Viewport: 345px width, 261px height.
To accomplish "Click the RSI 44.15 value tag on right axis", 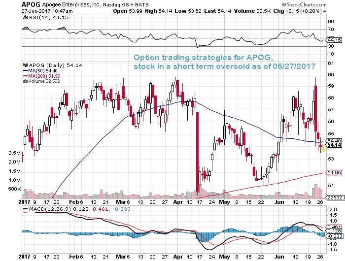I will (x=334, y=40).
